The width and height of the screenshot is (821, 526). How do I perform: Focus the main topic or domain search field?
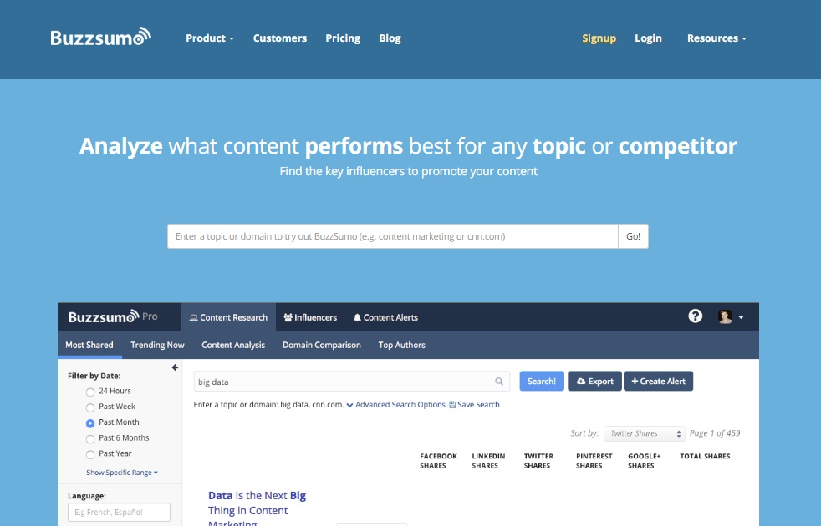(393, 236)
